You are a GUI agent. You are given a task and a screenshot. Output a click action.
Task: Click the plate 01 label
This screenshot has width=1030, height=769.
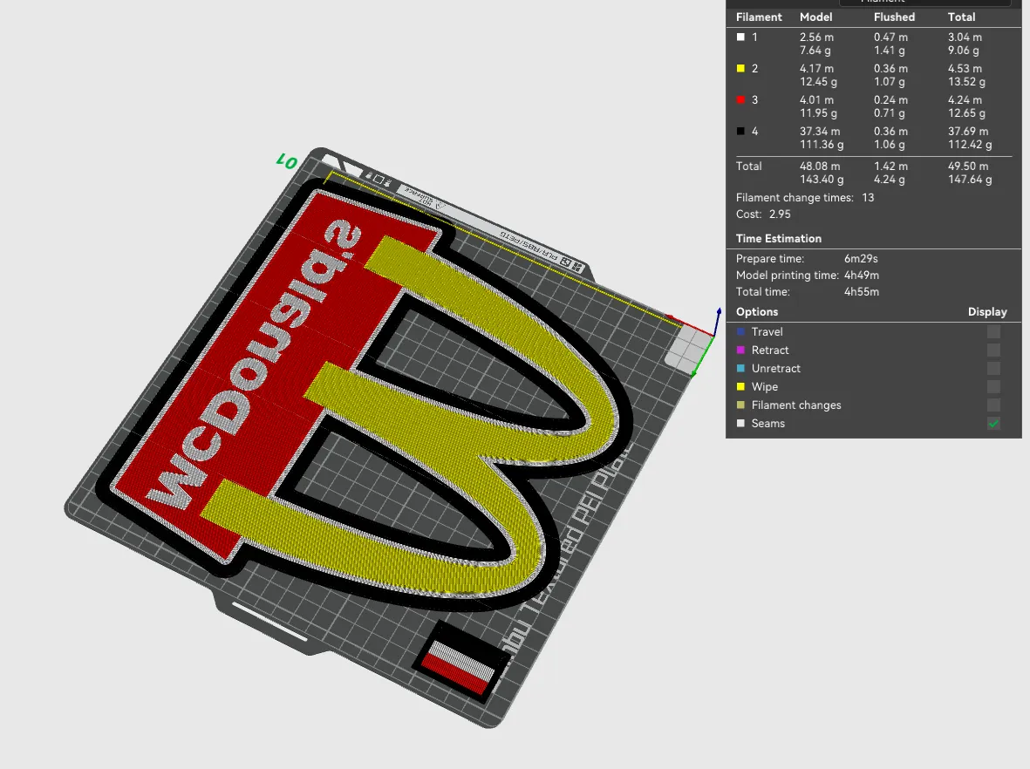coord(287,161)
